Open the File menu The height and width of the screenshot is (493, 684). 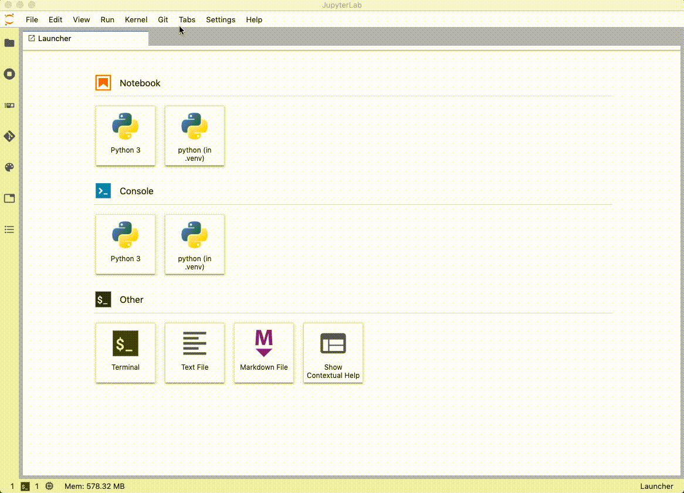(32, 19)
